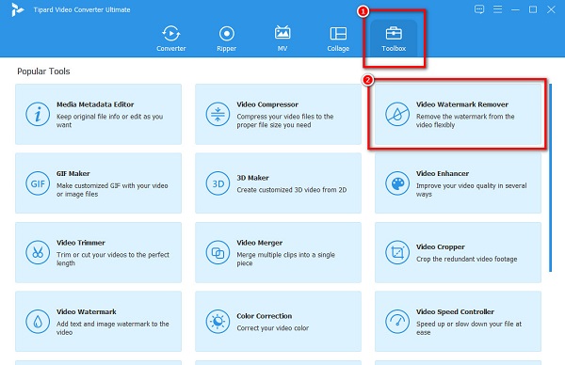Screen dimensions: 565x365
Task: Click the Video Speed Controller gauge icon
Action: [397, 322]
